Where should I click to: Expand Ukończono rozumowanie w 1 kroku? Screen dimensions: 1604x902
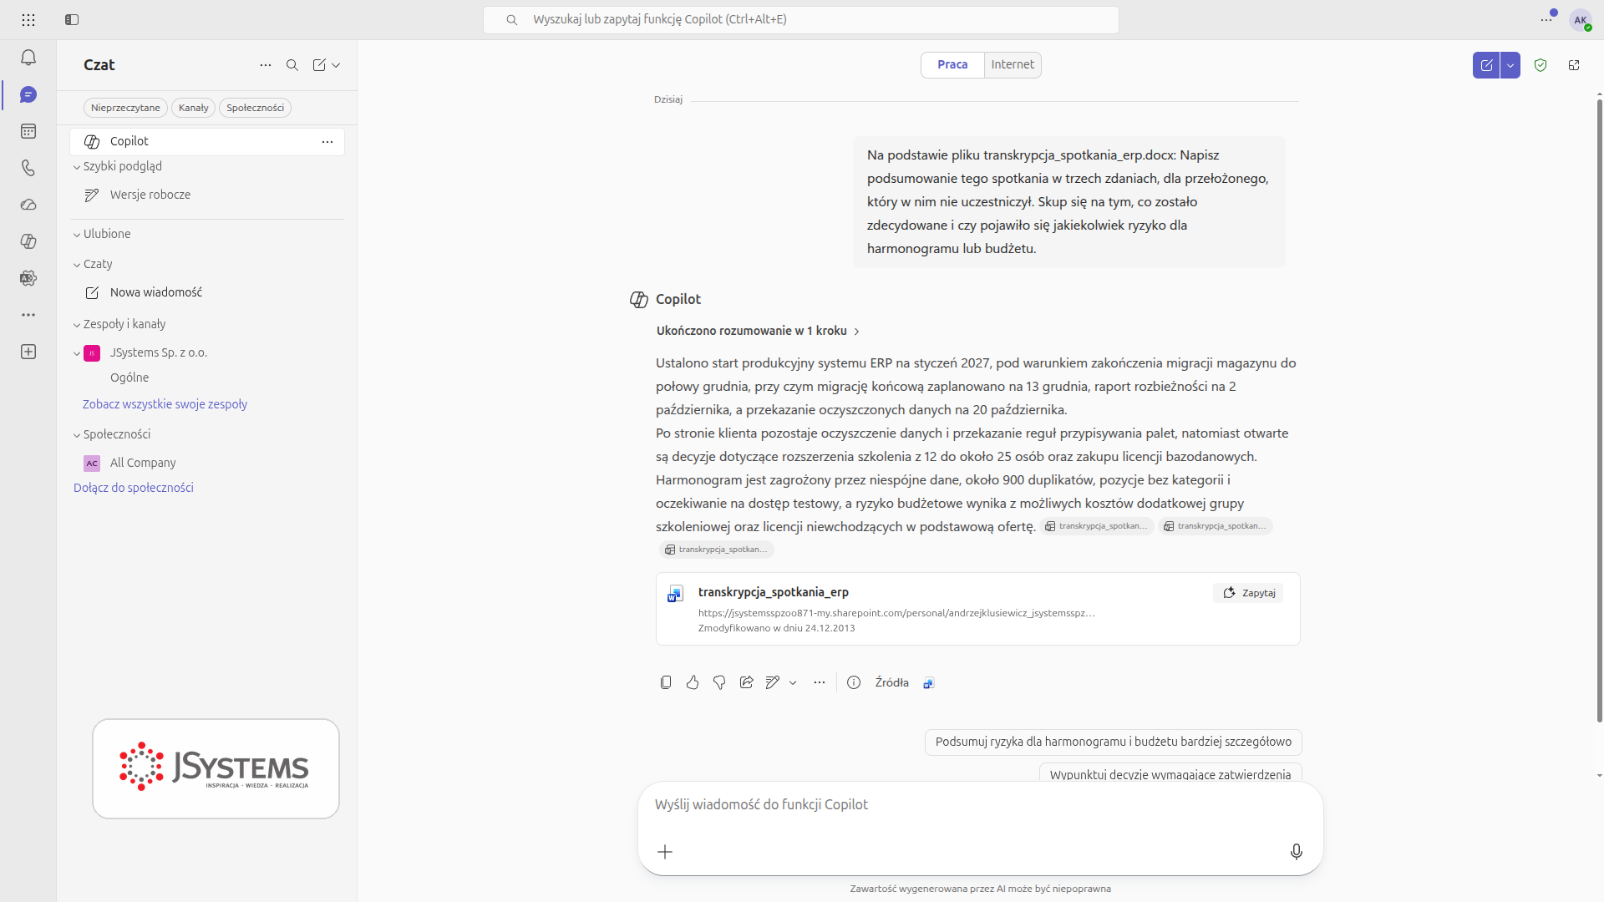point(758,331)
